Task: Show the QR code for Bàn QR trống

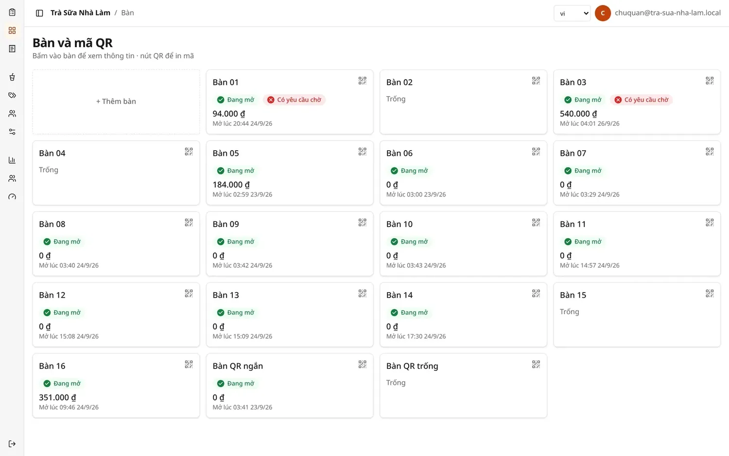Action: click(536, 365)
